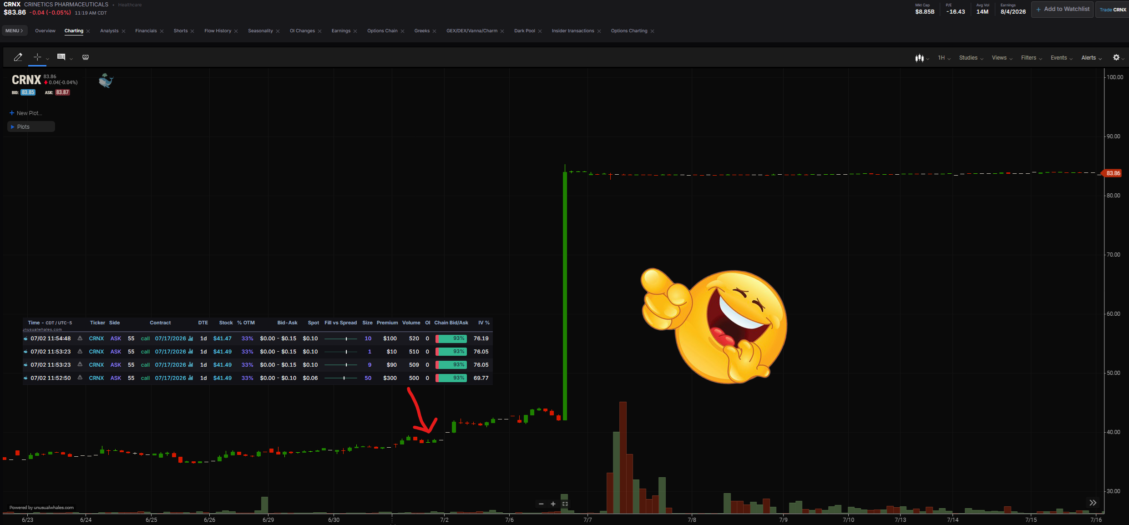This screenshot has width=1129, height=525.
Task: Click the Avg Vol 14M value
Action: pyautogui.click(x=982, y=12)
